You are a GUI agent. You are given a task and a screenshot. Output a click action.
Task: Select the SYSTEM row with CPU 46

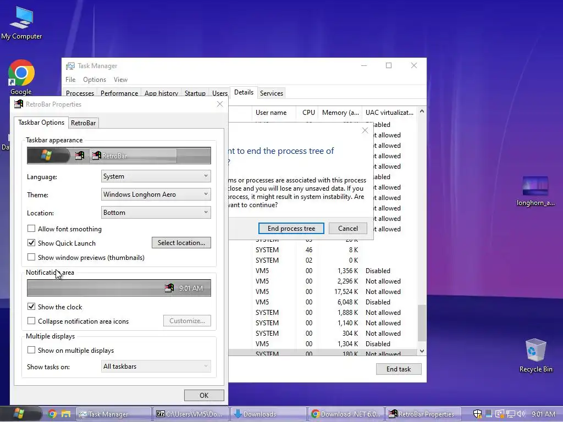click(x=323, y=250)
